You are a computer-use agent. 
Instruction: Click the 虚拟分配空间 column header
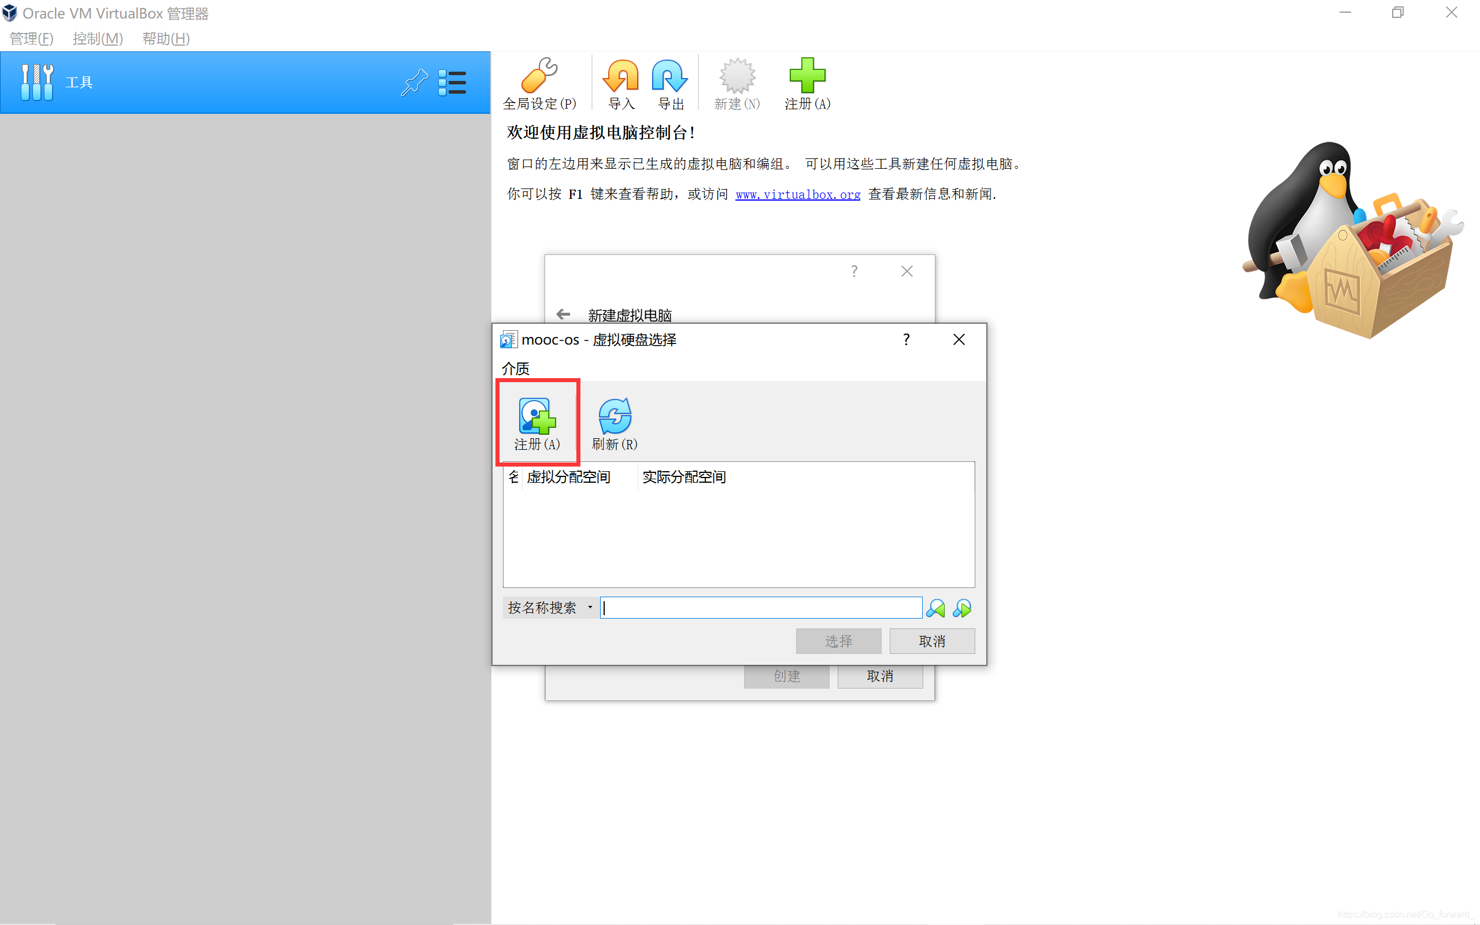[579, 477]
